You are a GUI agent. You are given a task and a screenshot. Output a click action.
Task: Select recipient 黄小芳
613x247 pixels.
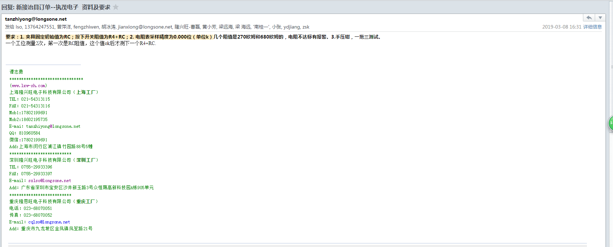[x=209, y=27]
